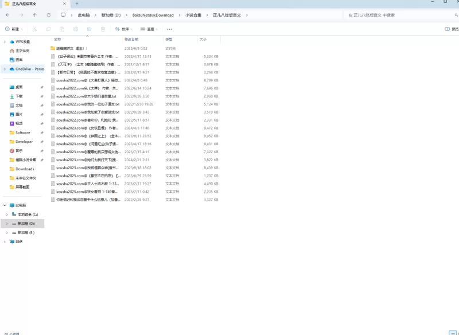Open the three-dot See more menu
This screenshot has width=459, height=335.
click(x=169, y=29)
